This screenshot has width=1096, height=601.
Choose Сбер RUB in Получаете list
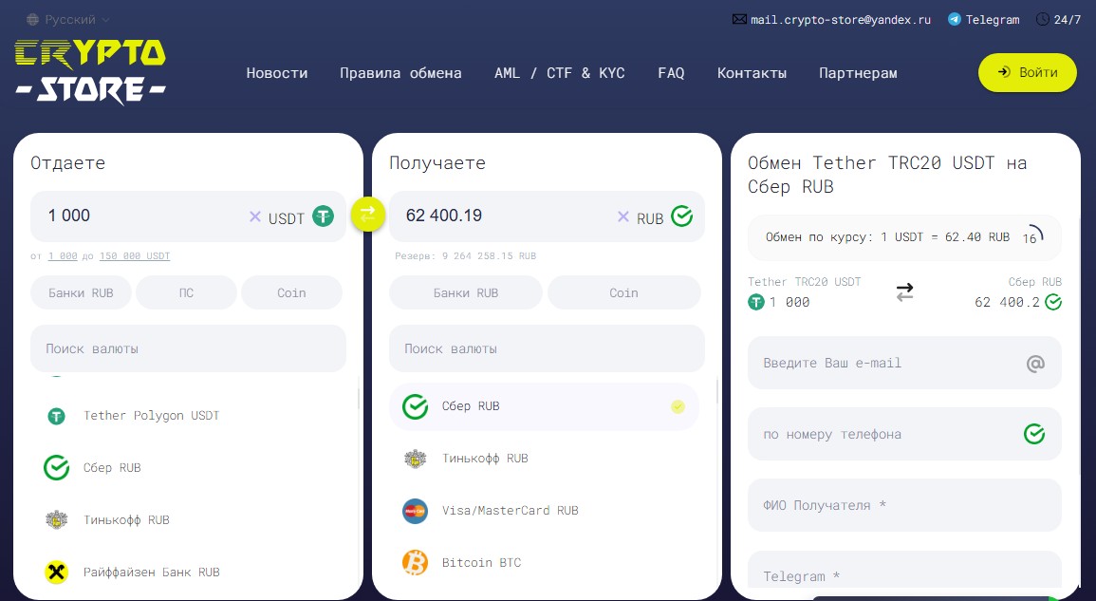[x=544, y=406]
